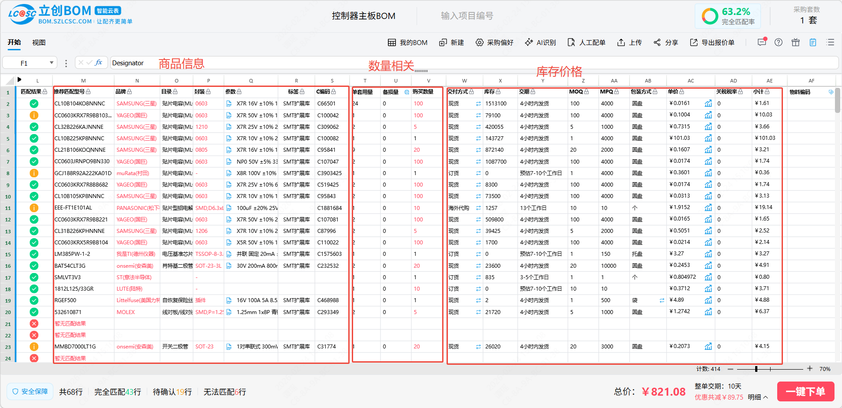The height and width of the screenshot is (408, 842).
Task: Open the messages notification icon
Action: [x=761, y=42]
